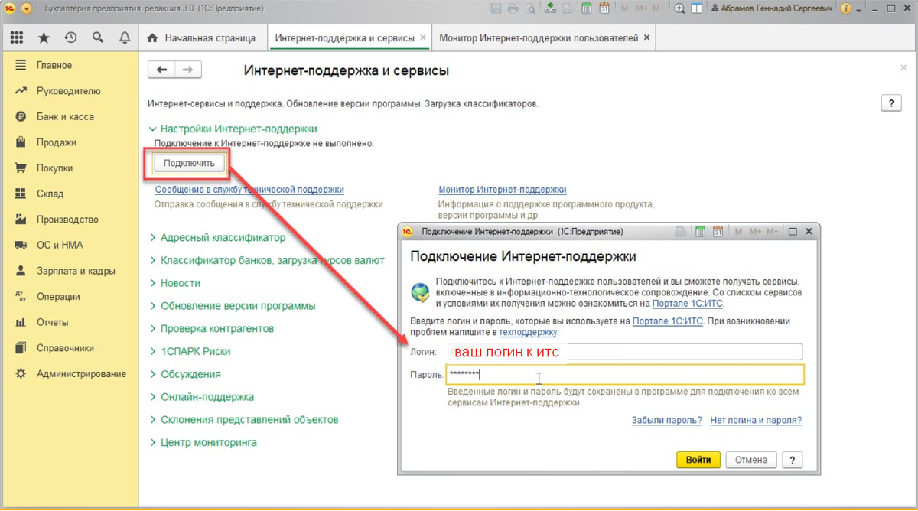Viewport: 918px width, 511px height.
Task: Click the Save diskette icon in title bar
Action: (496, 8)
